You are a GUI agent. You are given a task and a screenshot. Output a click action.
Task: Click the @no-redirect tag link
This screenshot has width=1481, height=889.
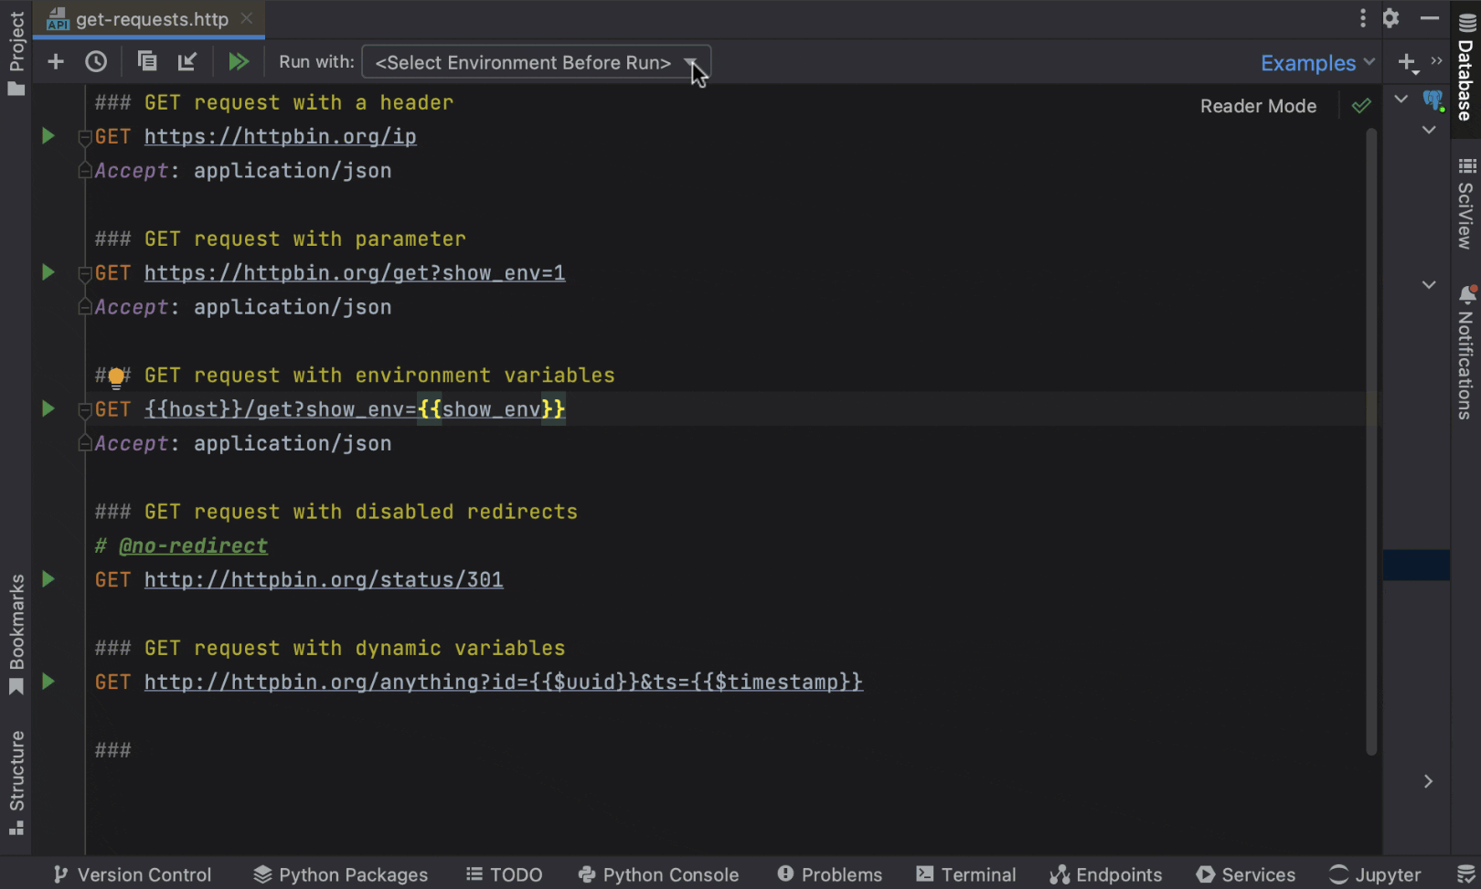tap(194, 545)
